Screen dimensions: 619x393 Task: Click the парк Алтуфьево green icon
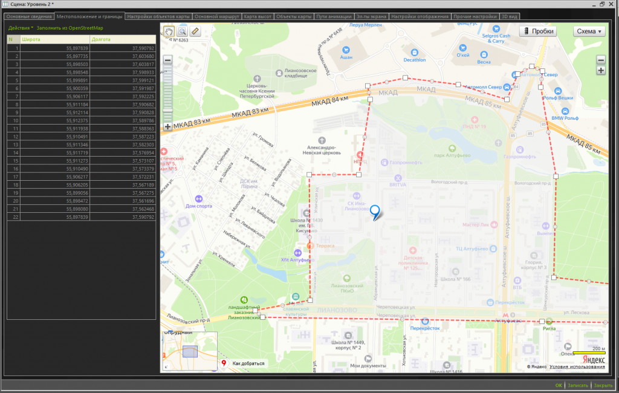pos(452,149)
